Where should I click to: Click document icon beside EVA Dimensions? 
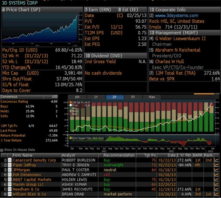coord(10,175)
